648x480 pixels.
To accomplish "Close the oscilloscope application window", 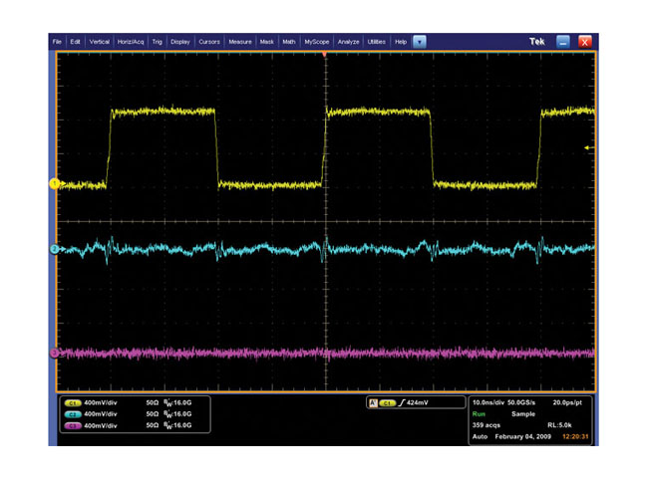I will pyautogui.click(x=584, y=42).
